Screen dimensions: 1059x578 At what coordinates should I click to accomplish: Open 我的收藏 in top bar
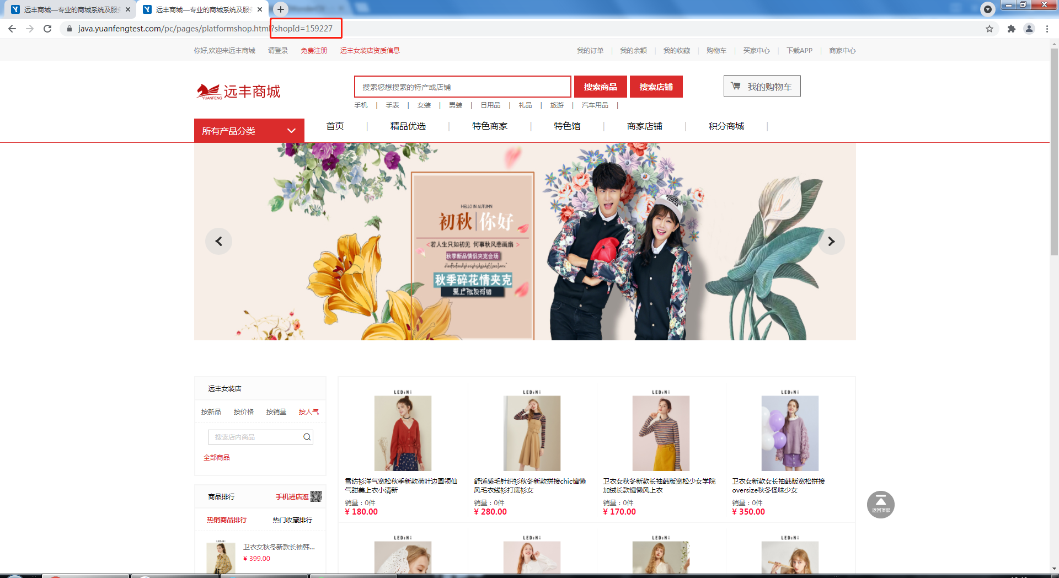[677, 51]
